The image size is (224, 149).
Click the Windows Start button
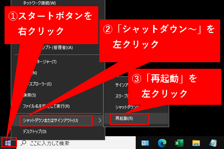click(8, 143)
